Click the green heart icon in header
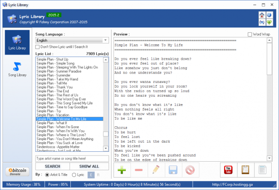 click(269, 22)
